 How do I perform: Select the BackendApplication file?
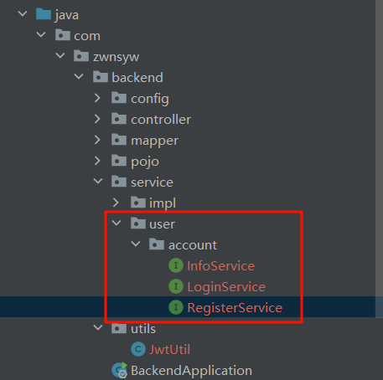[191, 371]
